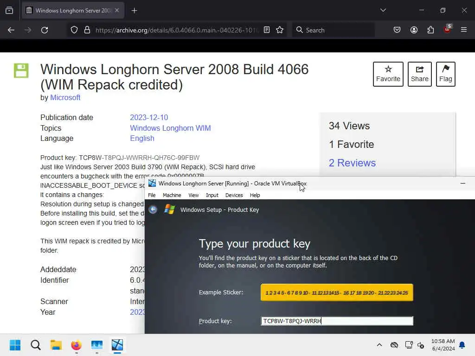Image resolution: width=475 pixels, height=356 pixels.
Task: Open VirtualBox Devices menu
Action: pos(234,195)
